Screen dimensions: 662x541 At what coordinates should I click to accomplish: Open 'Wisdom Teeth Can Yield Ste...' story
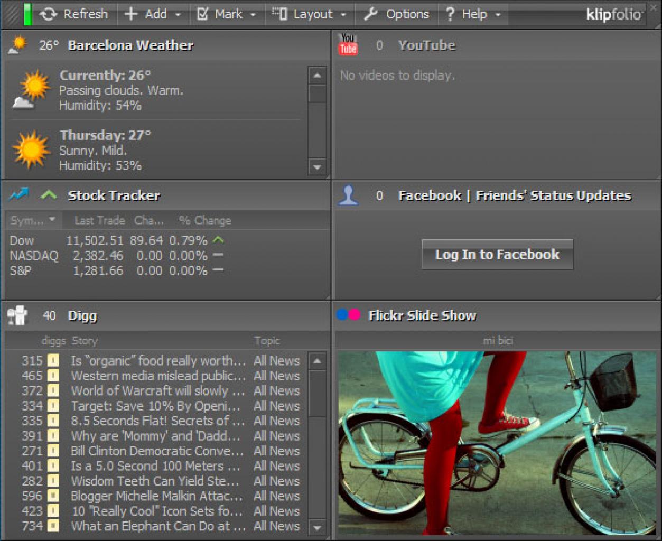[155, 481]
